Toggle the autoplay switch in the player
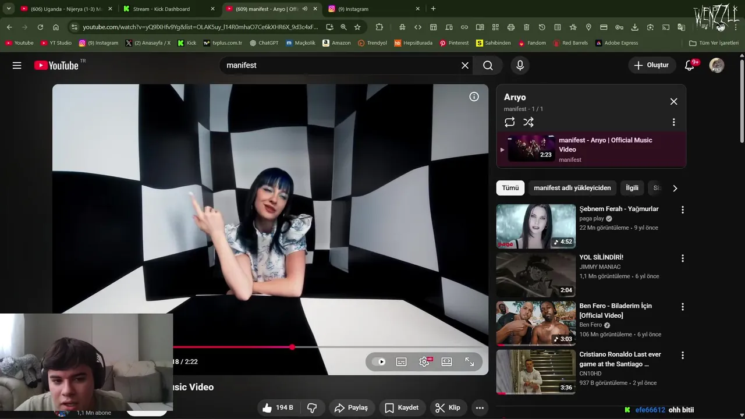745x419 pixels. coord(379,361)
